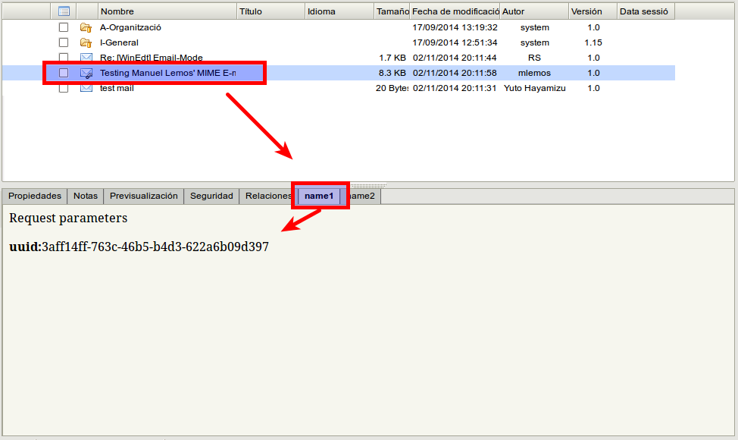Show the Previsualización tab
The width and height of the screenshot is (738, 440).
(143, 196)
